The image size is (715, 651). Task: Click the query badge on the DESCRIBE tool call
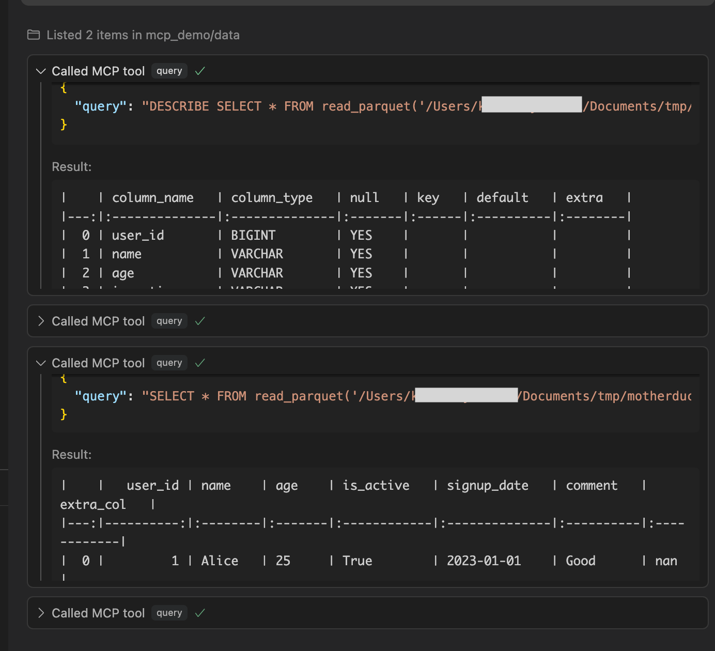coord(169,71)
